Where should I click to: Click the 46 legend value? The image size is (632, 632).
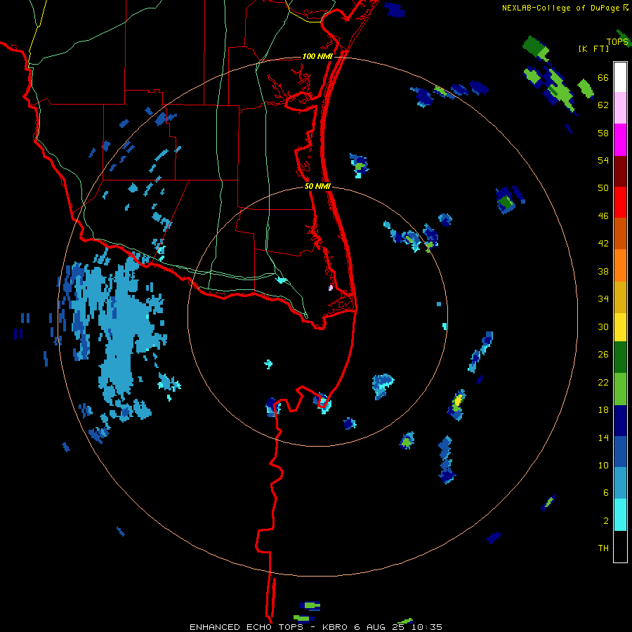point(603,216)
